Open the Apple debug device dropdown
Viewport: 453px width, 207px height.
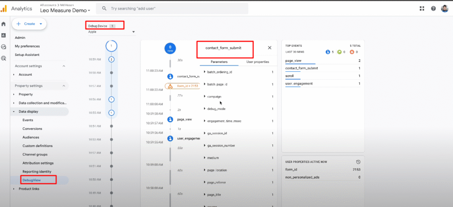[112, 32]
